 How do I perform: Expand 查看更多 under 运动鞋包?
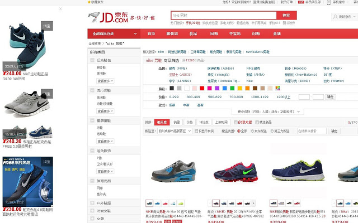pos(105,81)
